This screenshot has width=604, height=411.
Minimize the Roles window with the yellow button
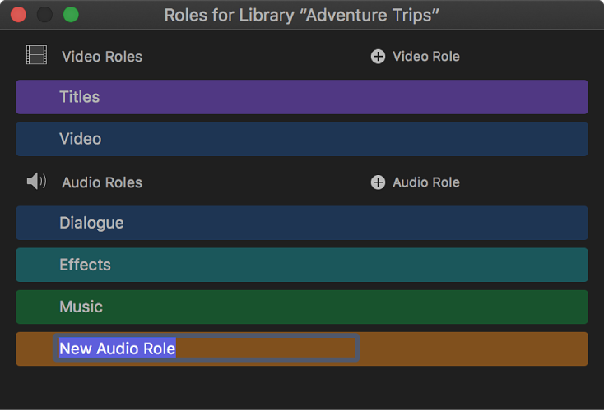pyautogui.click(x=44, y=15)
